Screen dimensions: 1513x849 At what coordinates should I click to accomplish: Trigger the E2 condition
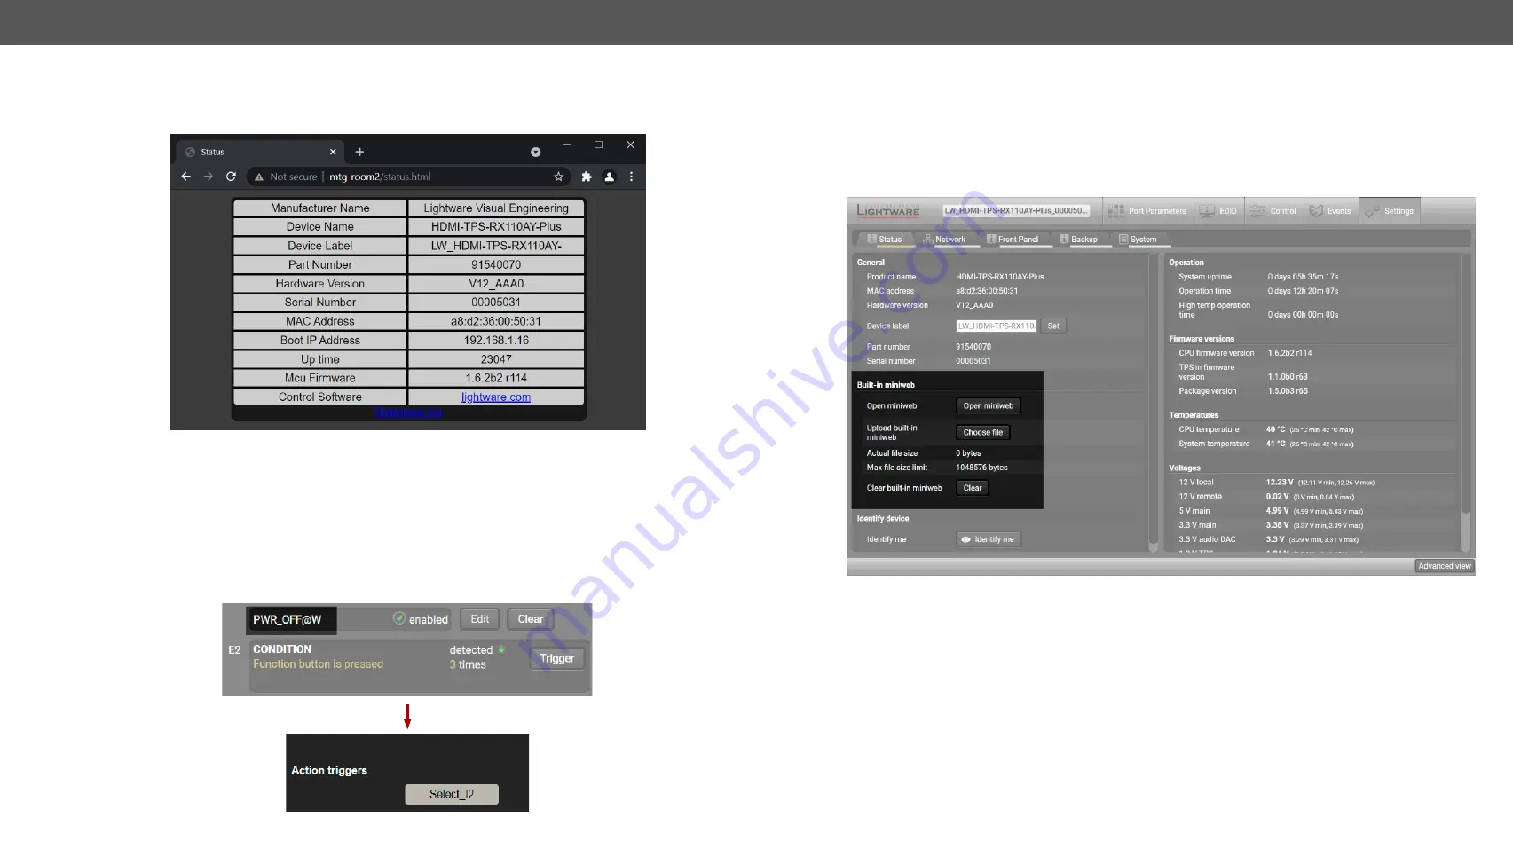click(x=557, y=658)
